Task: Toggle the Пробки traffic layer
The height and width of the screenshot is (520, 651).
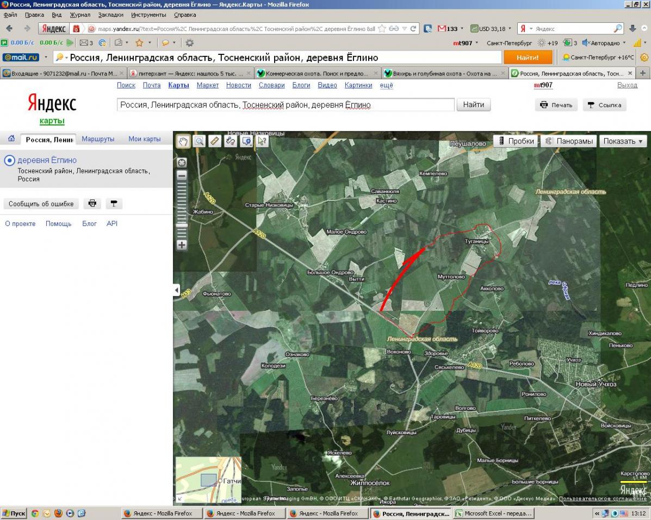Action: click(x=515, y=141)
